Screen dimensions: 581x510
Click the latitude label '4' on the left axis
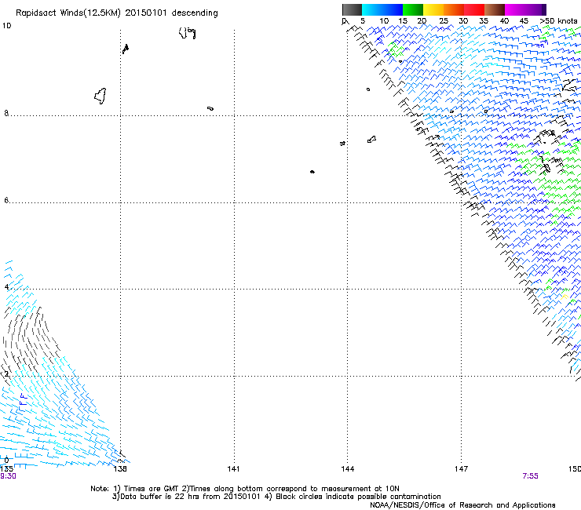(x=6, y=287)
